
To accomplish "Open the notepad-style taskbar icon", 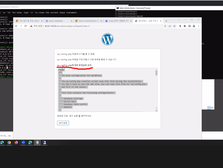I will [37, 142].
